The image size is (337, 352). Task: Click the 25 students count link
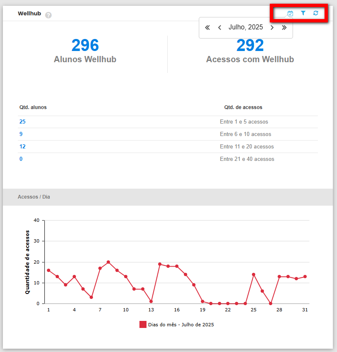tap(22, 121)
